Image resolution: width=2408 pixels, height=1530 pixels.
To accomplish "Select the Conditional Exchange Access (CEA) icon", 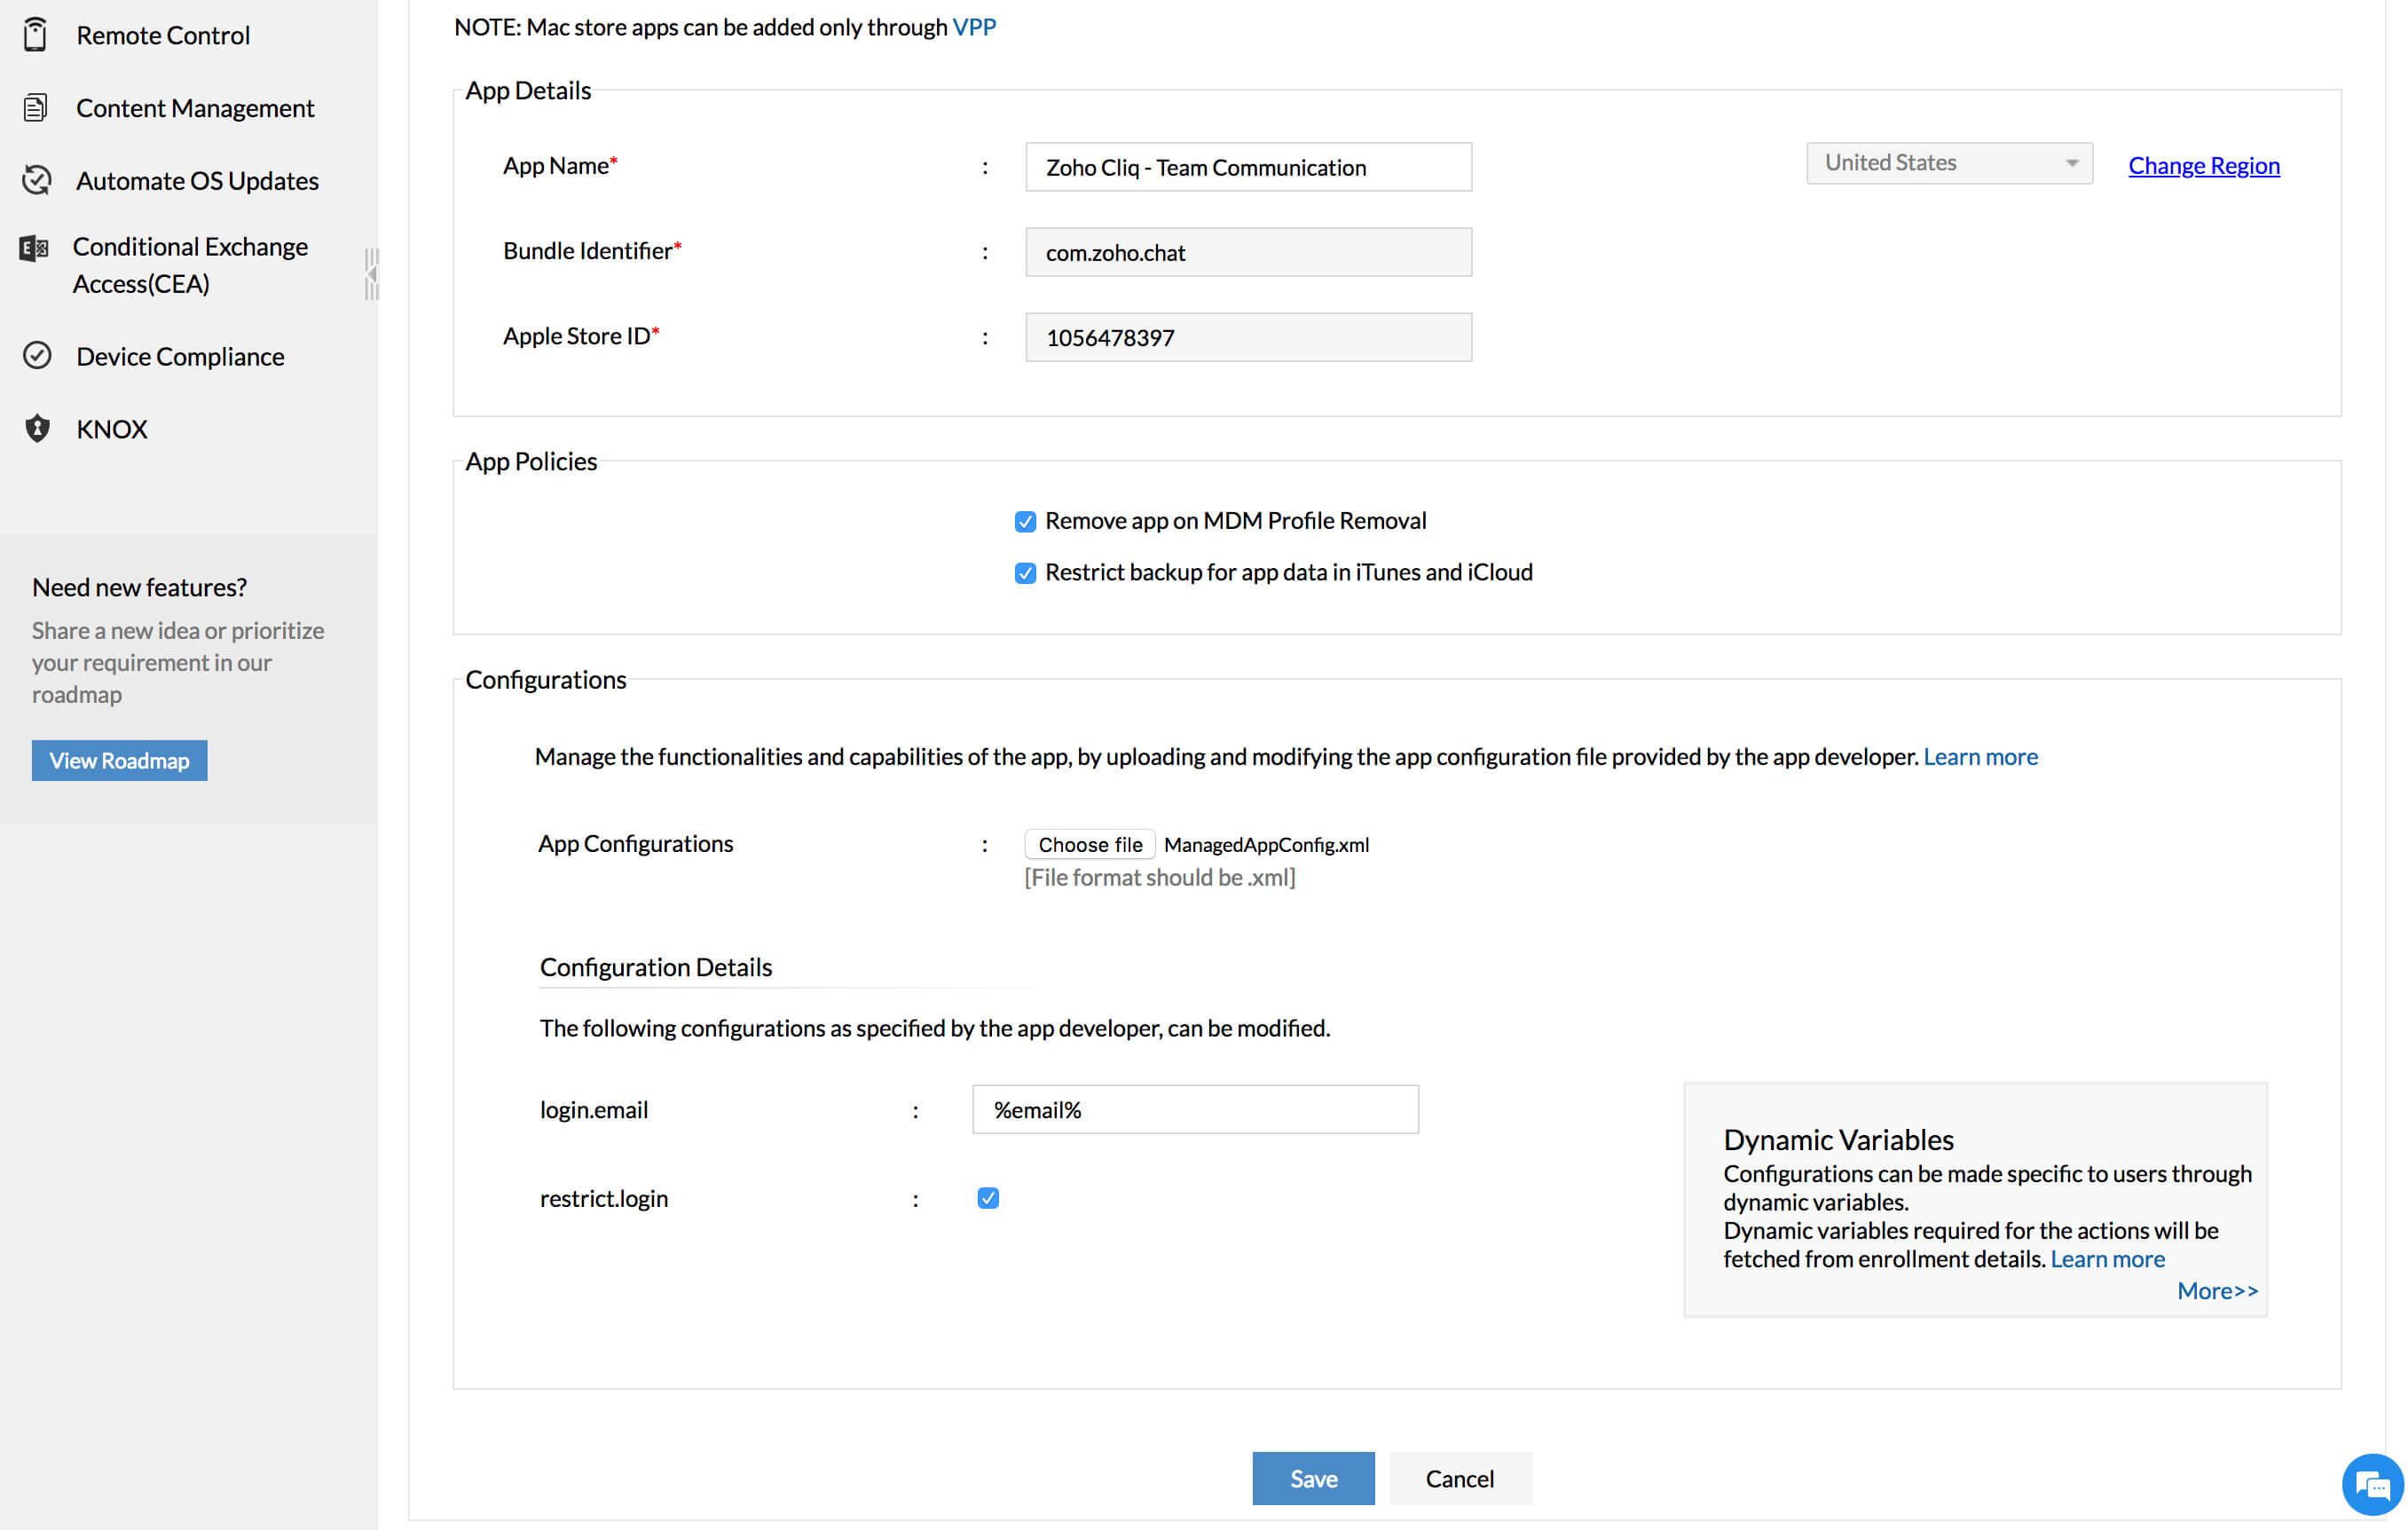I will pyautogui.click(x=33, y=246).
